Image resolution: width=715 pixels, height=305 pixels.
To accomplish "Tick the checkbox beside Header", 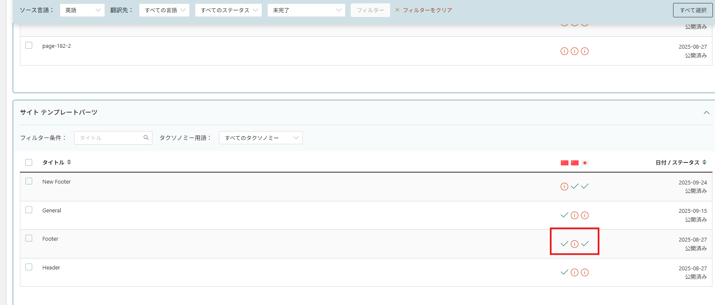I will point(29,267).
